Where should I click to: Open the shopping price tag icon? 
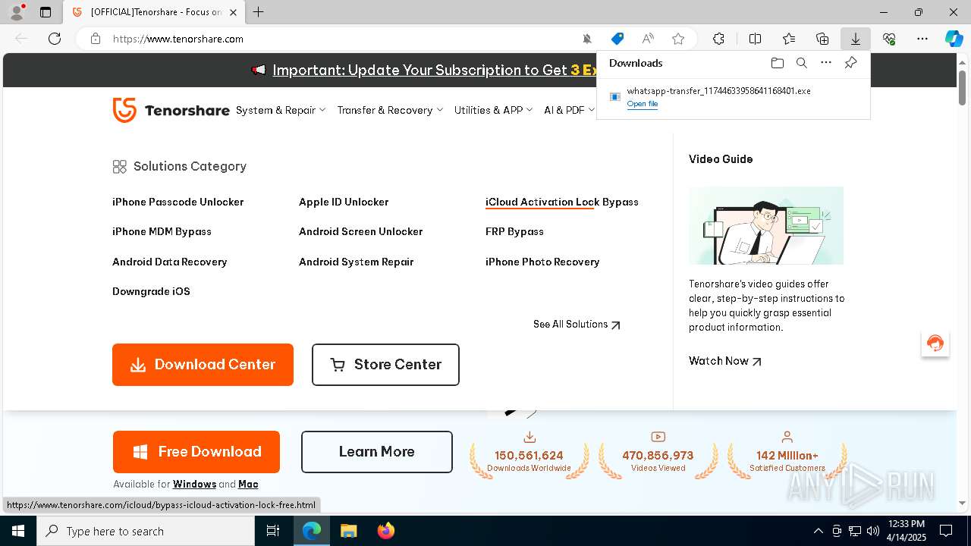coord(617,39)
